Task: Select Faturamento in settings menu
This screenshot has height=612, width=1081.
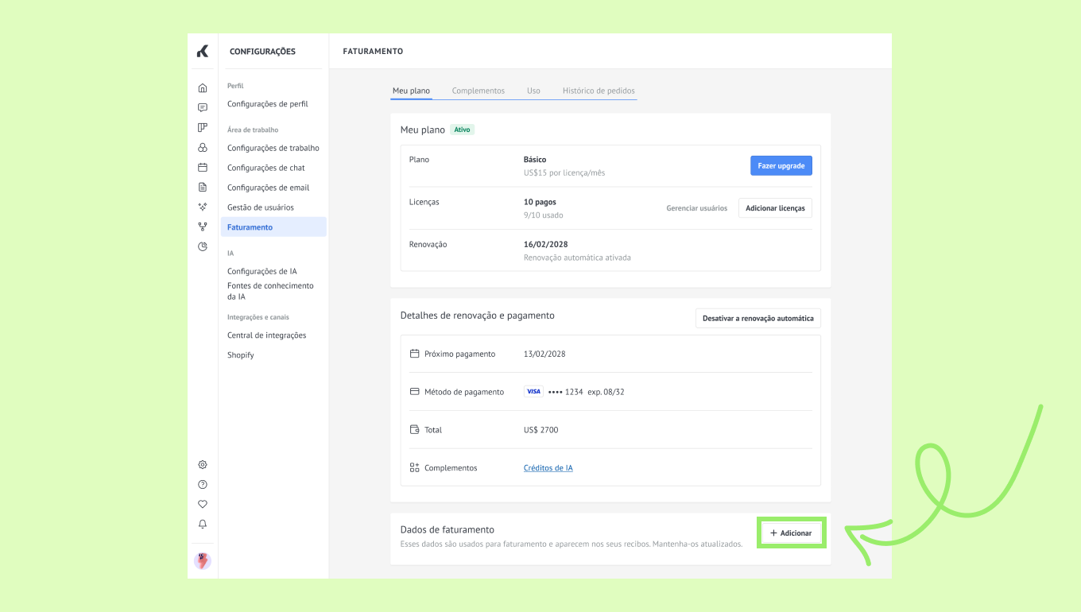Action: [273, 227]
